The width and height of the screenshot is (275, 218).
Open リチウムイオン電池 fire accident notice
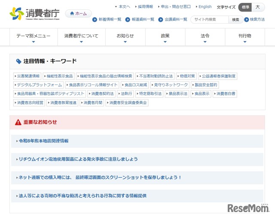click(x=137, y=159)
